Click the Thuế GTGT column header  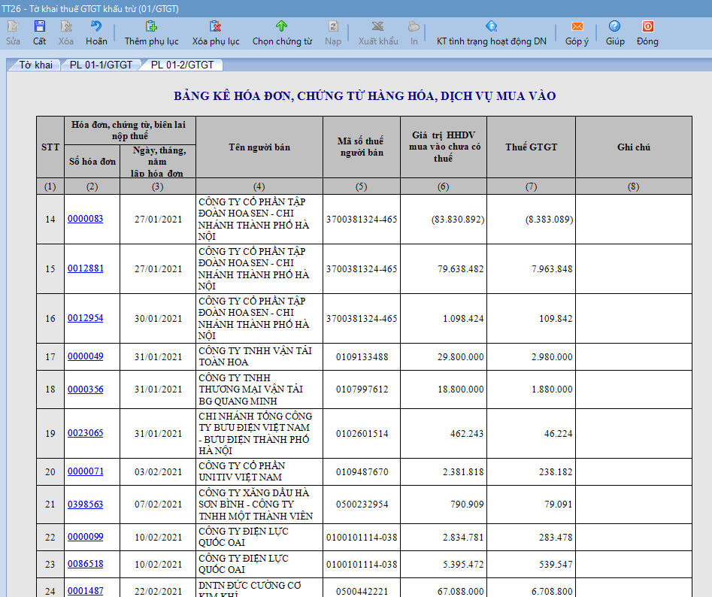(532, 147)
